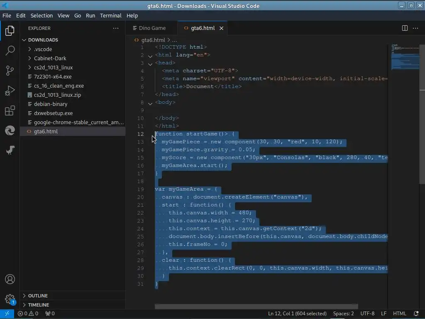This screenshot has height=319, width=425.
Task: Click Explorer panel more actions ellipsis
Action: (x=116, y=28)
